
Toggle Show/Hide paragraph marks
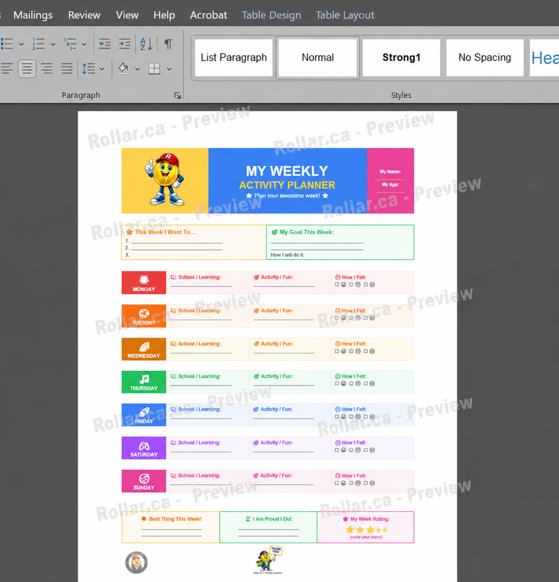(168, 44)
